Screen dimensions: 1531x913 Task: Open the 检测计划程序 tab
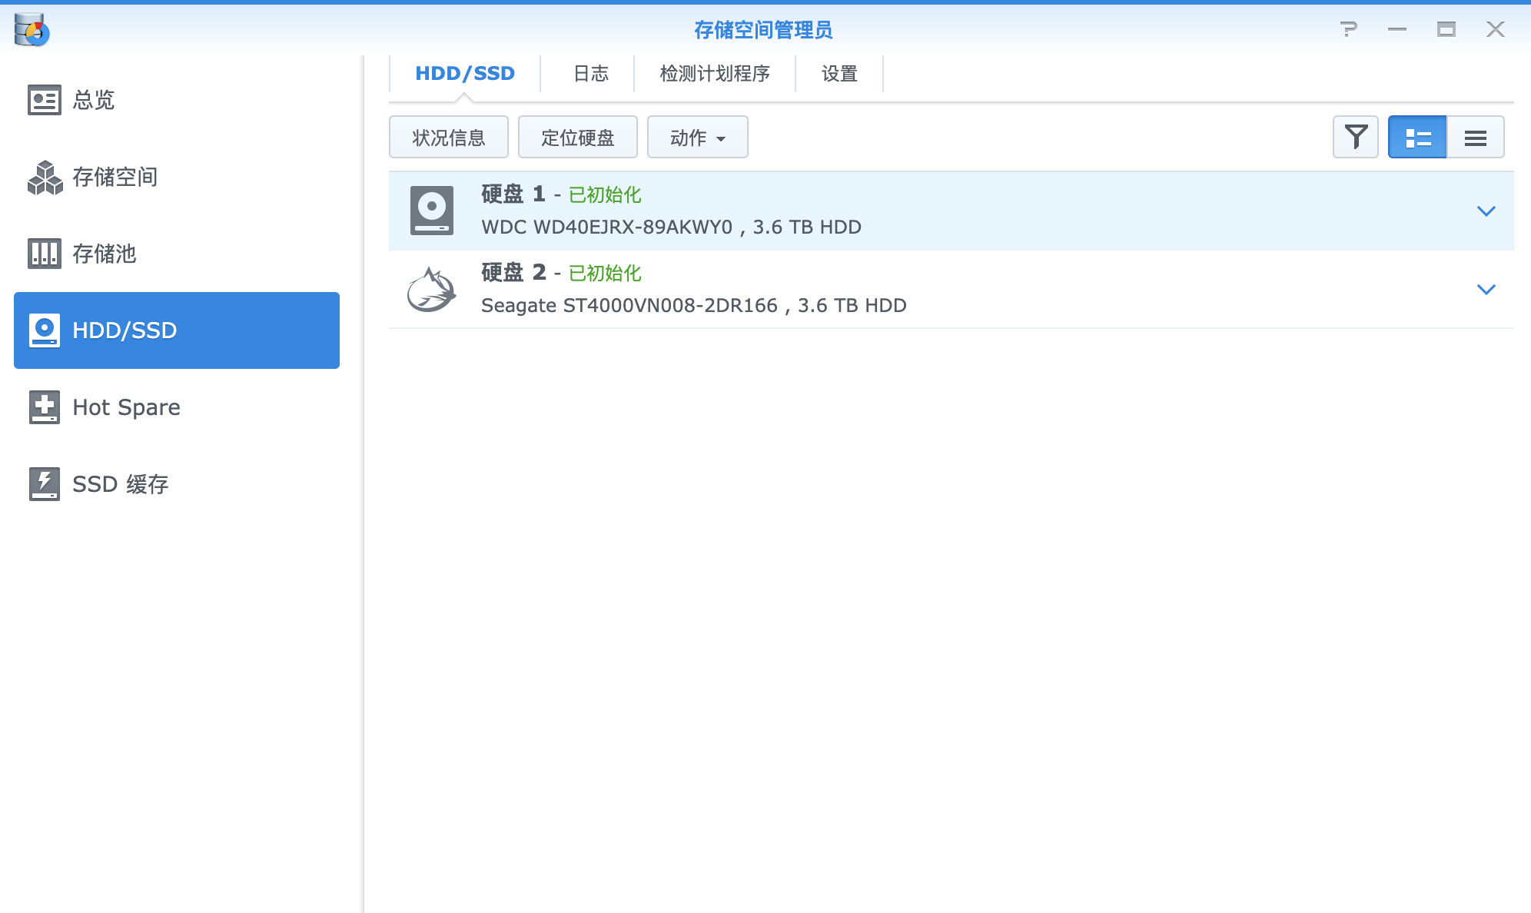(x=714, y=73)
